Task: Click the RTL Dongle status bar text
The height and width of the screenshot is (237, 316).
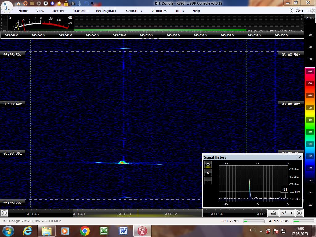Action: point(32,221)
